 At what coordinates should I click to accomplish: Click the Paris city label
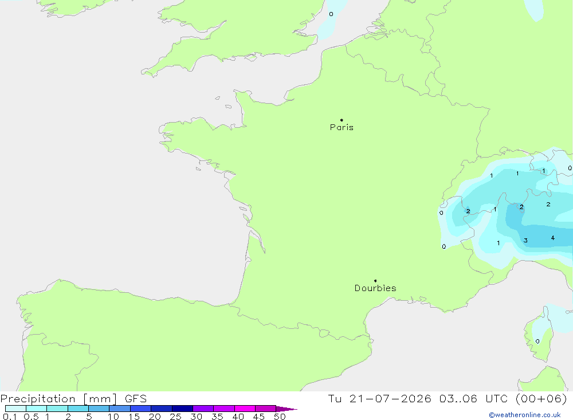(x=342, y=127)
